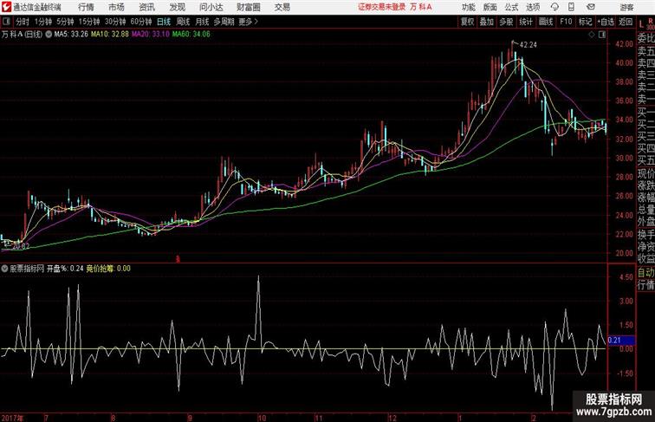Viewport: 655px width, 422px height.
Task: Open the 资讯 menu
Action: click(147, 7)
